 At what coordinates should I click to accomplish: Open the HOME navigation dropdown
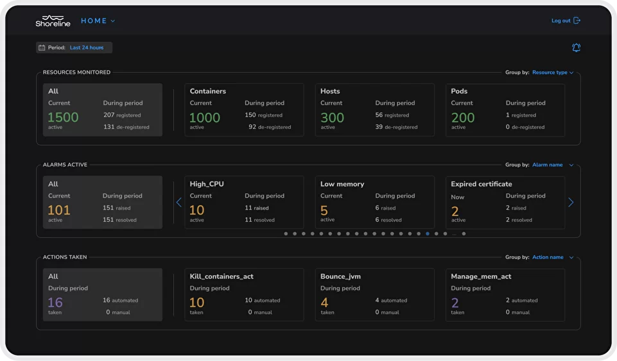98,21
